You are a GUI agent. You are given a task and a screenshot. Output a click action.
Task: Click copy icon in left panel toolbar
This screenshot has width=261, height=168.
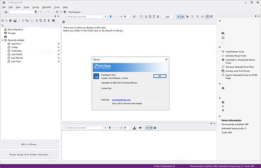[x=40, y=20]
